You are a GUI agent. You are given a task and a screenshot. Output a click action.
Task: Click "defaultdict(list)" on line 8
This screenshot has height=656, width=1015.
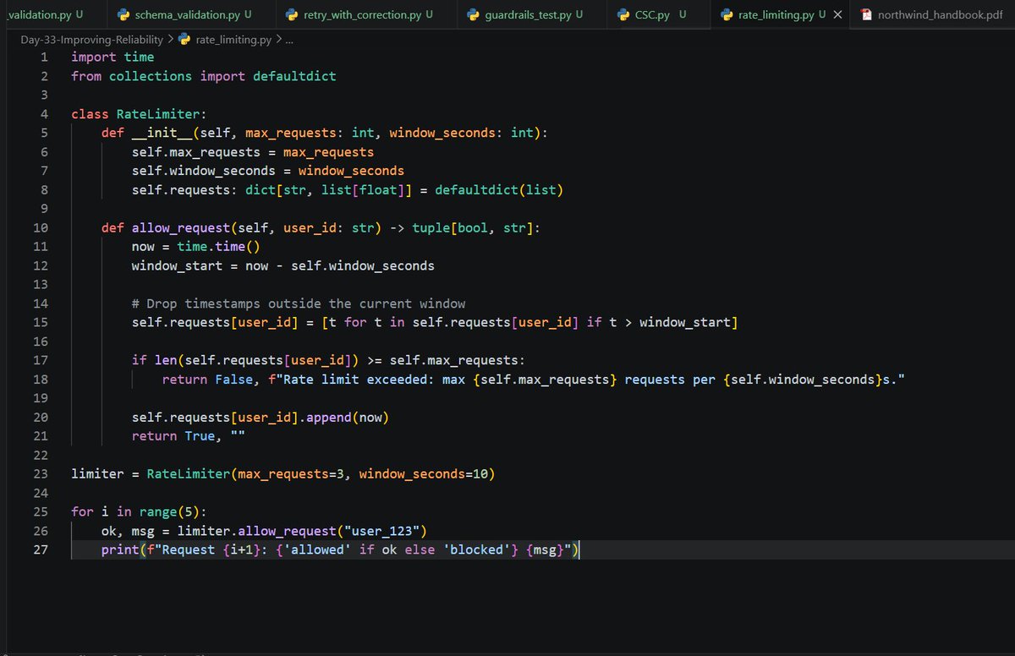point(499,190)
